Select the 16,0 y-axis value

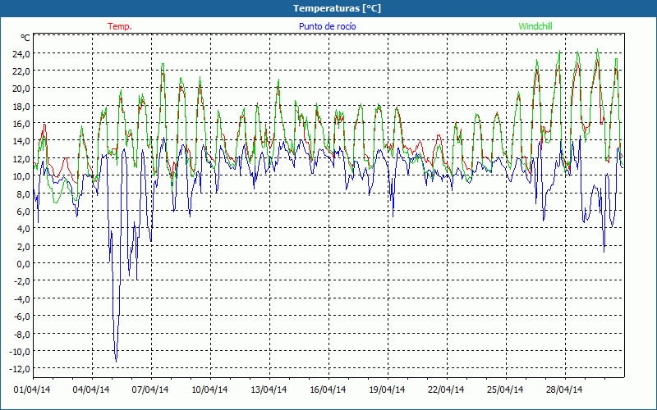[22, 124]
